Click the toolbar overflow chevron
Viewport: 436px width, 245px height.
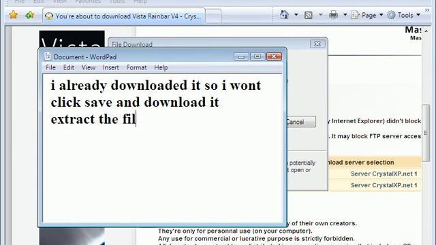pos(427,10)
